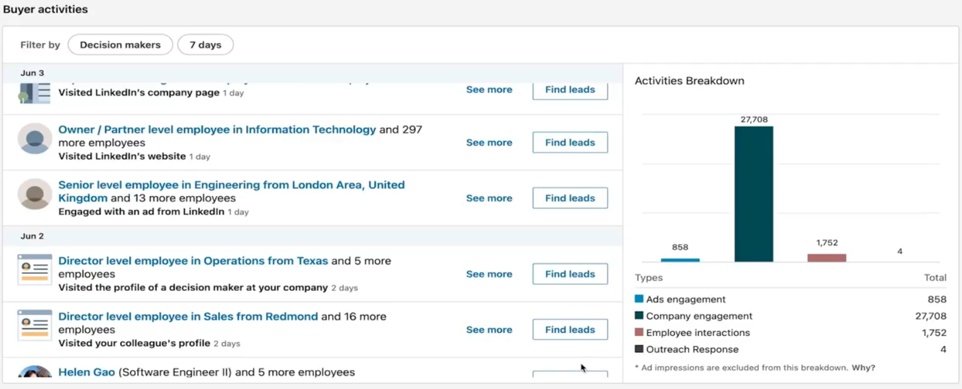This screenshot has height=389, width=962.
Task: Click the Why? link about ad impressions
Action: coord(863,367)
